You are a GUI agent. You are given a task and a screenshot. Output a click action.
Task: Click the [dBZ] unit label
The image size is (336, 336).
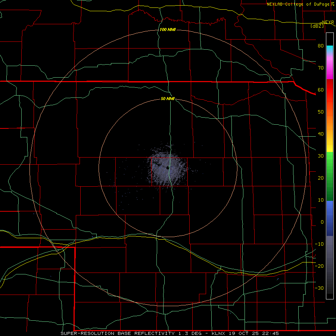317,26
